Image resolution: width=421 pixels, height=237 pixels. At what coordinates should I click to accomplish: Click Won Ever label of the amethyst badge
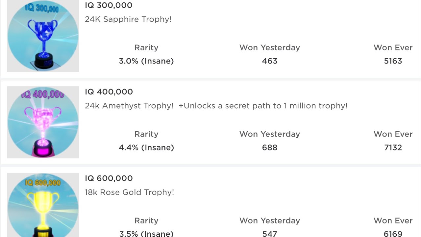coord(393,134)
